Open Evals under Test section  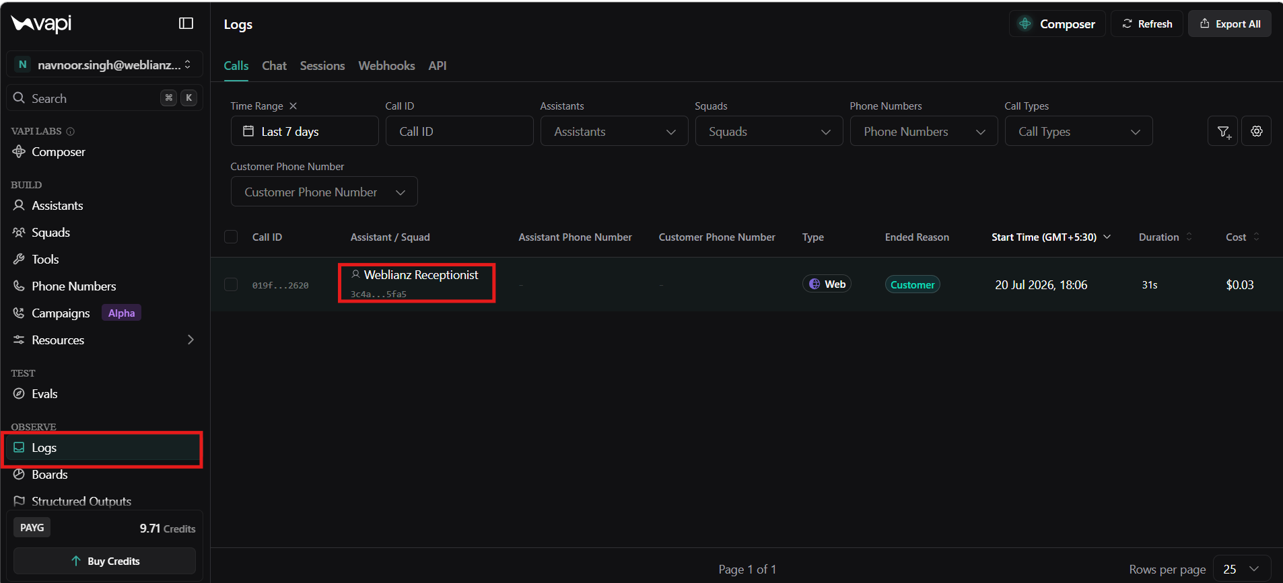pos(44,394)
